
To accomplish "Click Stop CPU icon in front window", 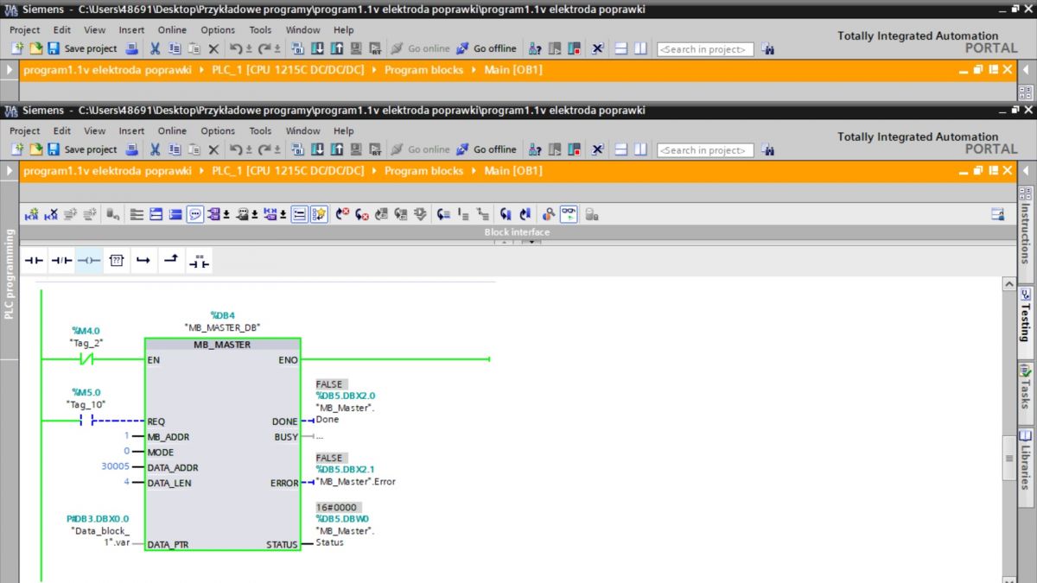I will (575, 149).
